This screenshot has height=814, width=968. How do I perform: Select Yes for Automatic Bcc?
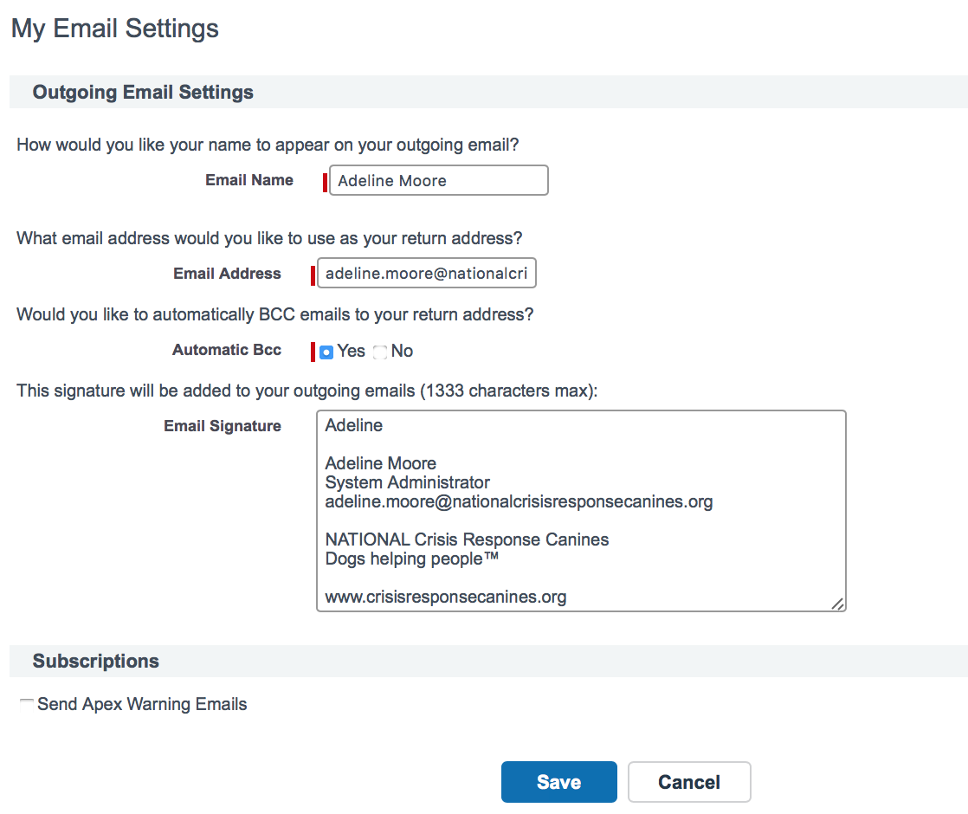[x=326, y=352]
